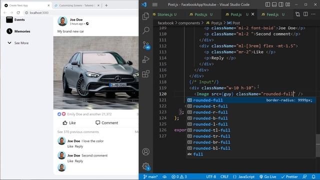320x180 pixels.
Task: Change the JavaScript language mode
Action: (243, 176)
